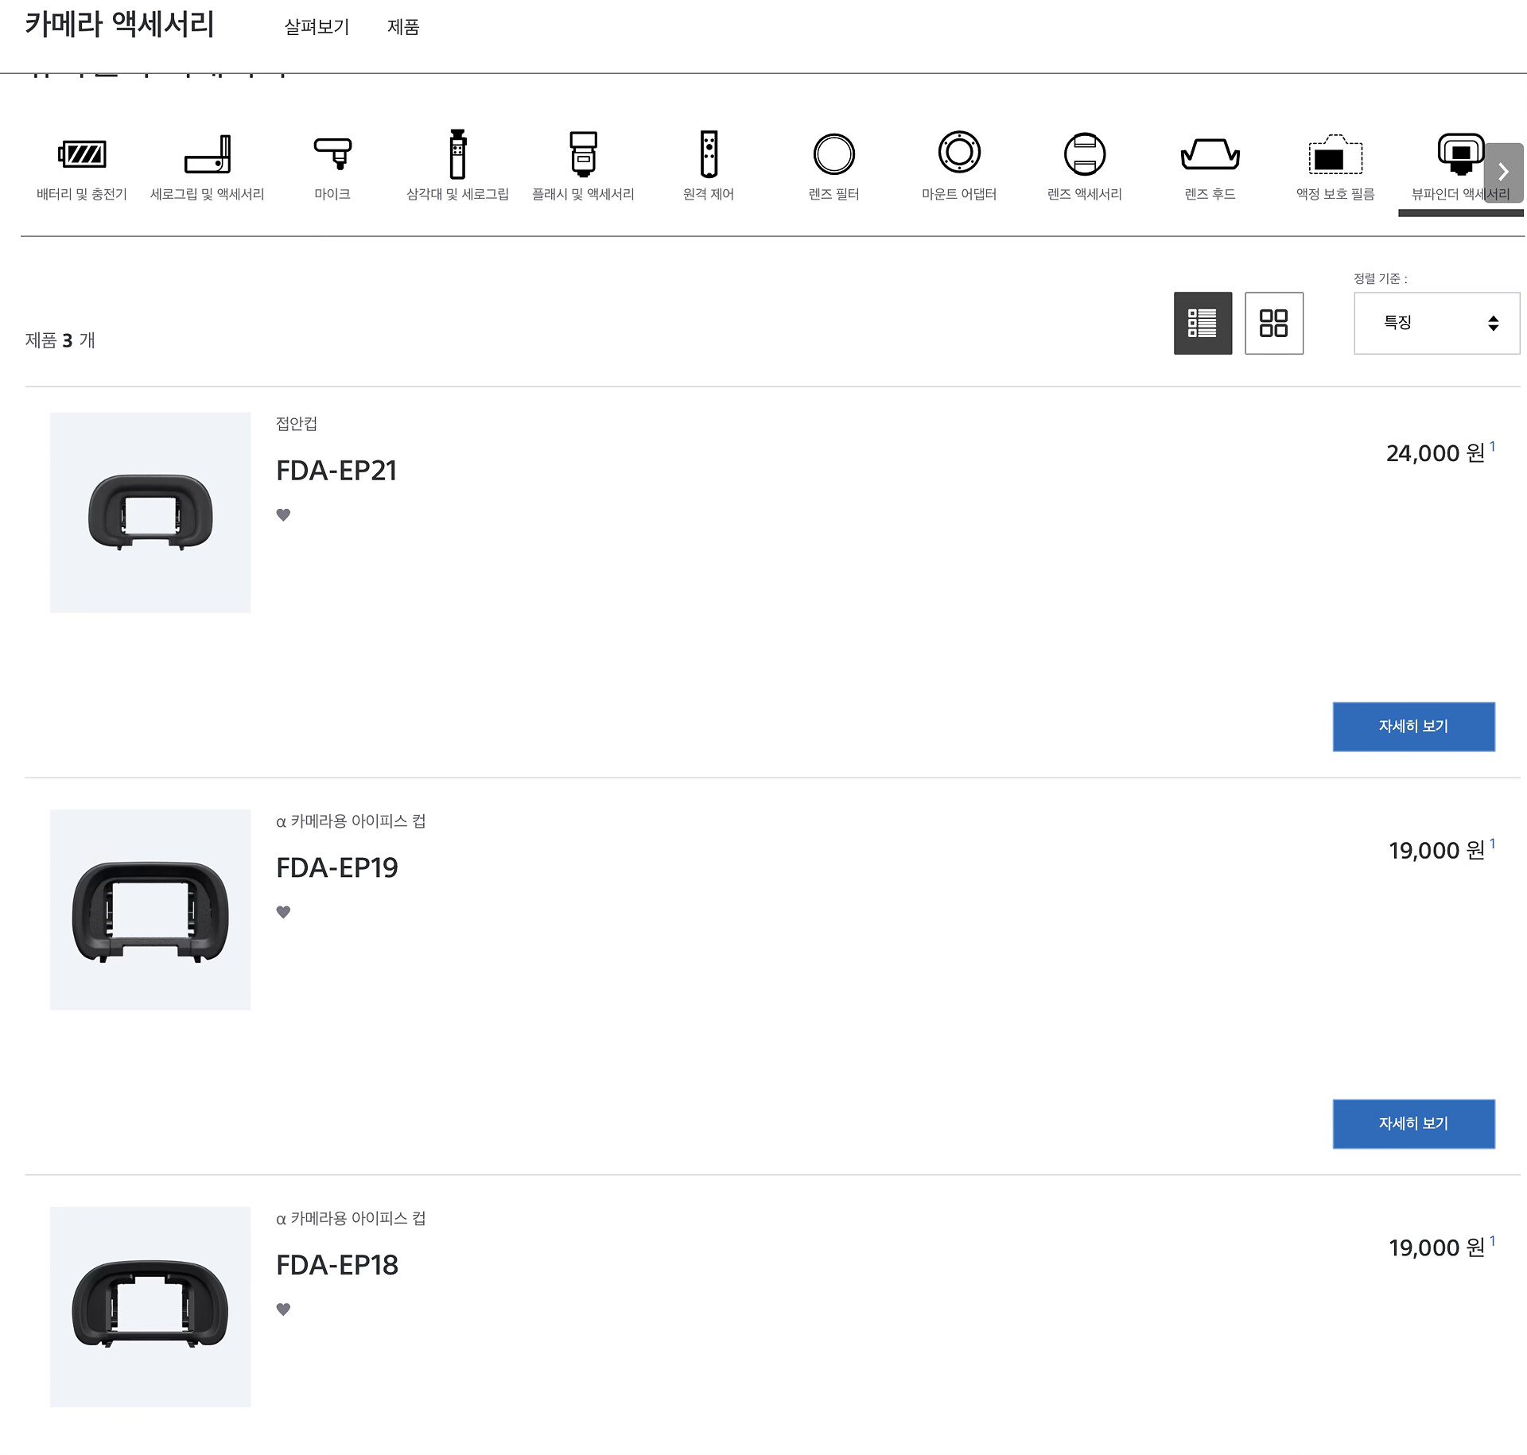Open the LCD protection film category

1335,155
